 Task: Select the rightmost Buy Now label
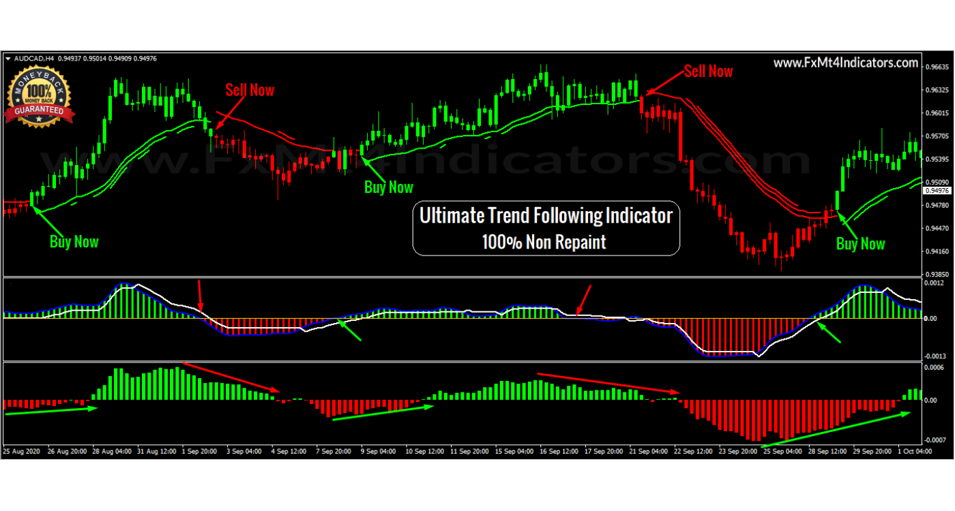(860, 244)
